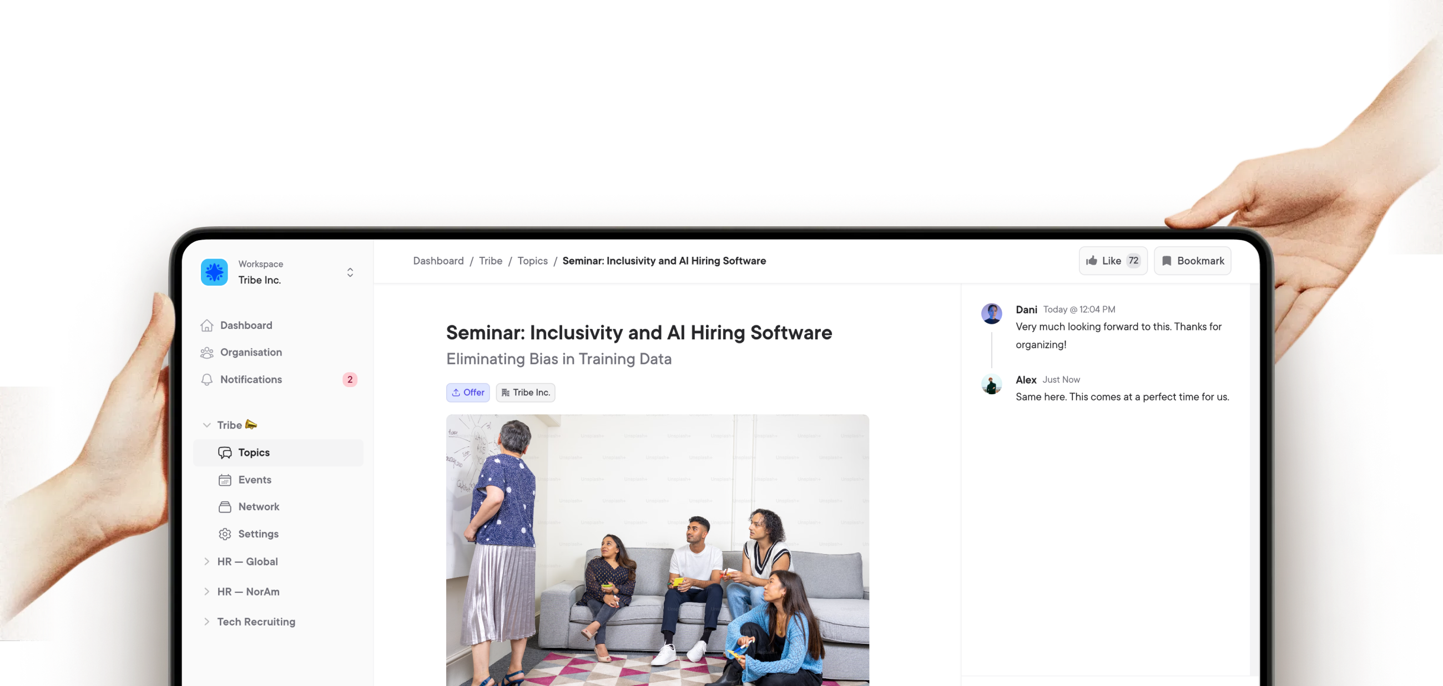This screenshot has width=1443, height=686.
Task: Click Dani's avatar in the comments
Action: pyautogui.click(x=991, y=313)
